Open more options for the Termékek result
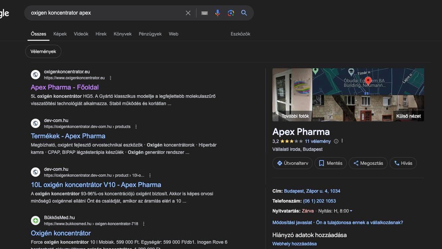 coord(136,127)
